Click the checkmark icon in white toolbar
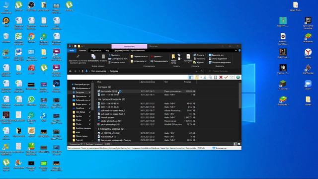Screen dimensions: 318x179 click(x=226, y=78)
